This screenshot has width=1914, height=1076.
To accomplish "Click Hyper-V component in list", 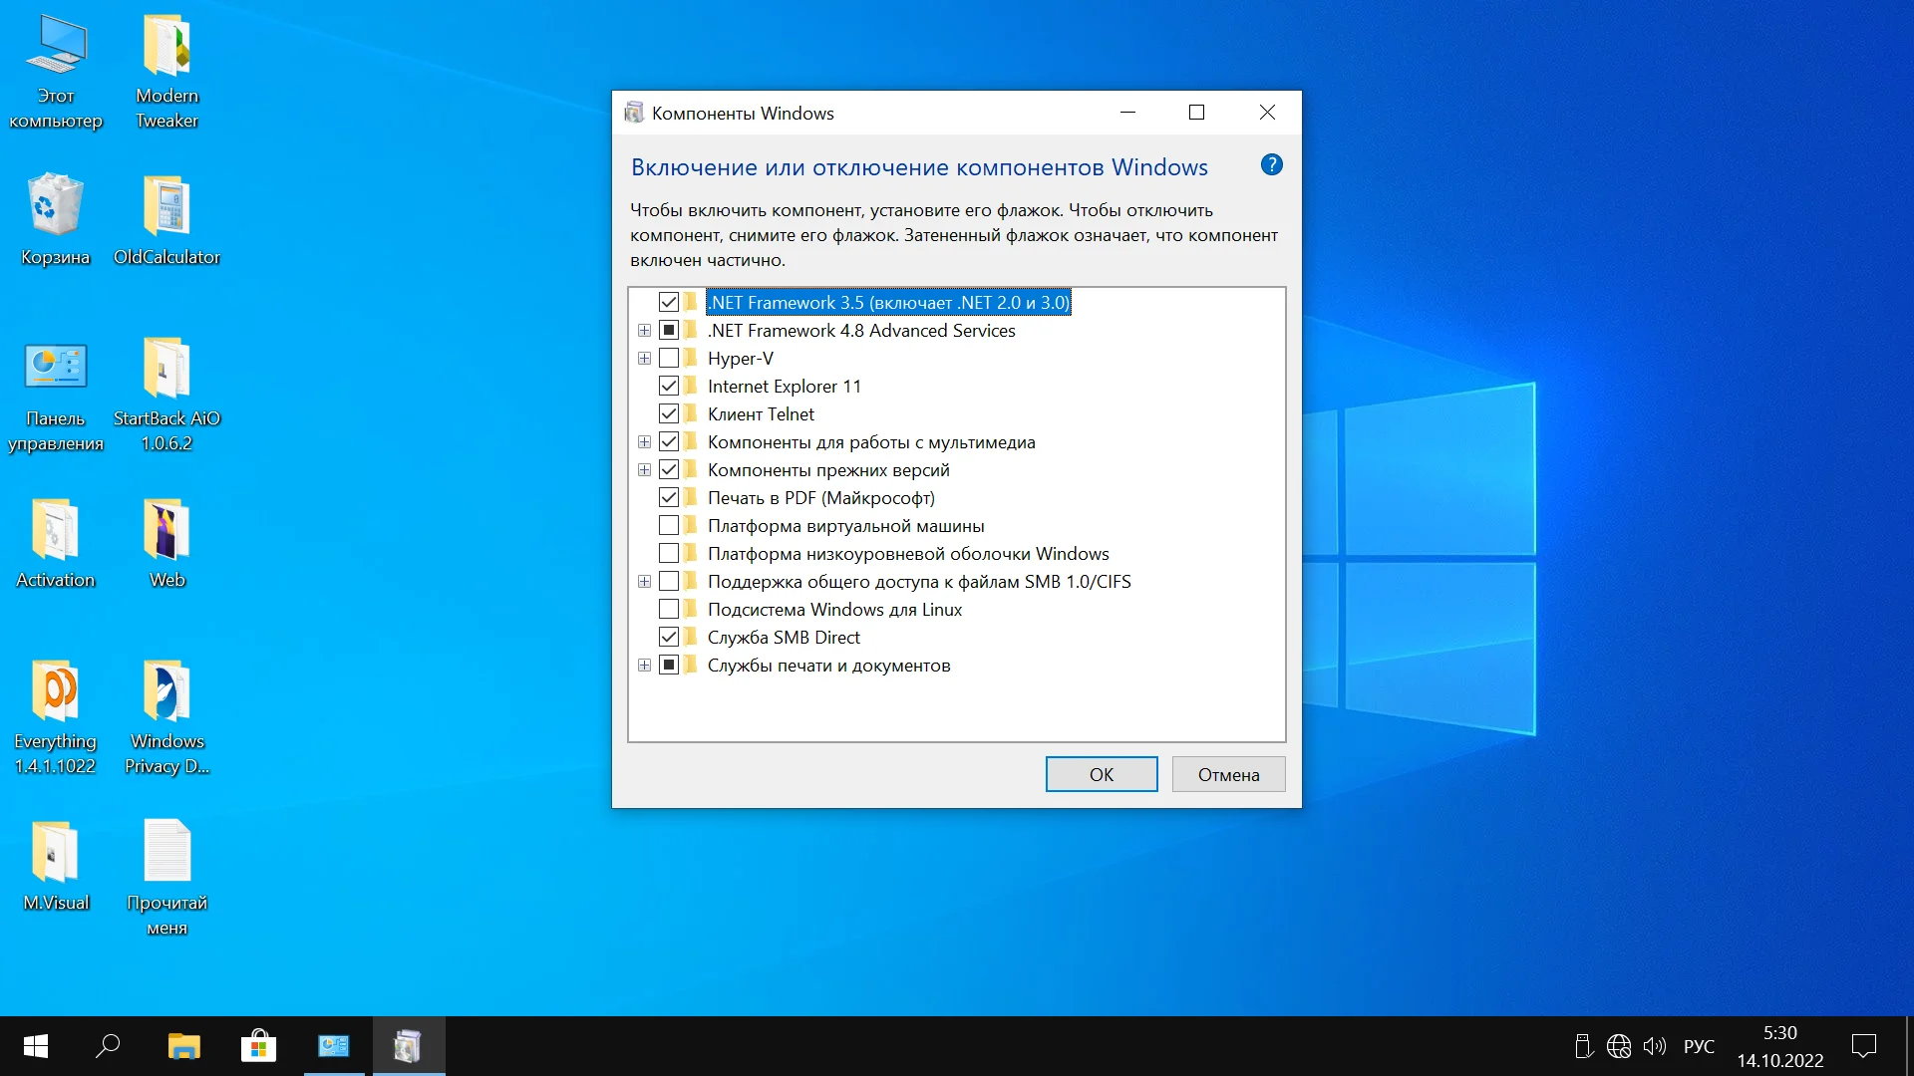I will tap(739, 358).
